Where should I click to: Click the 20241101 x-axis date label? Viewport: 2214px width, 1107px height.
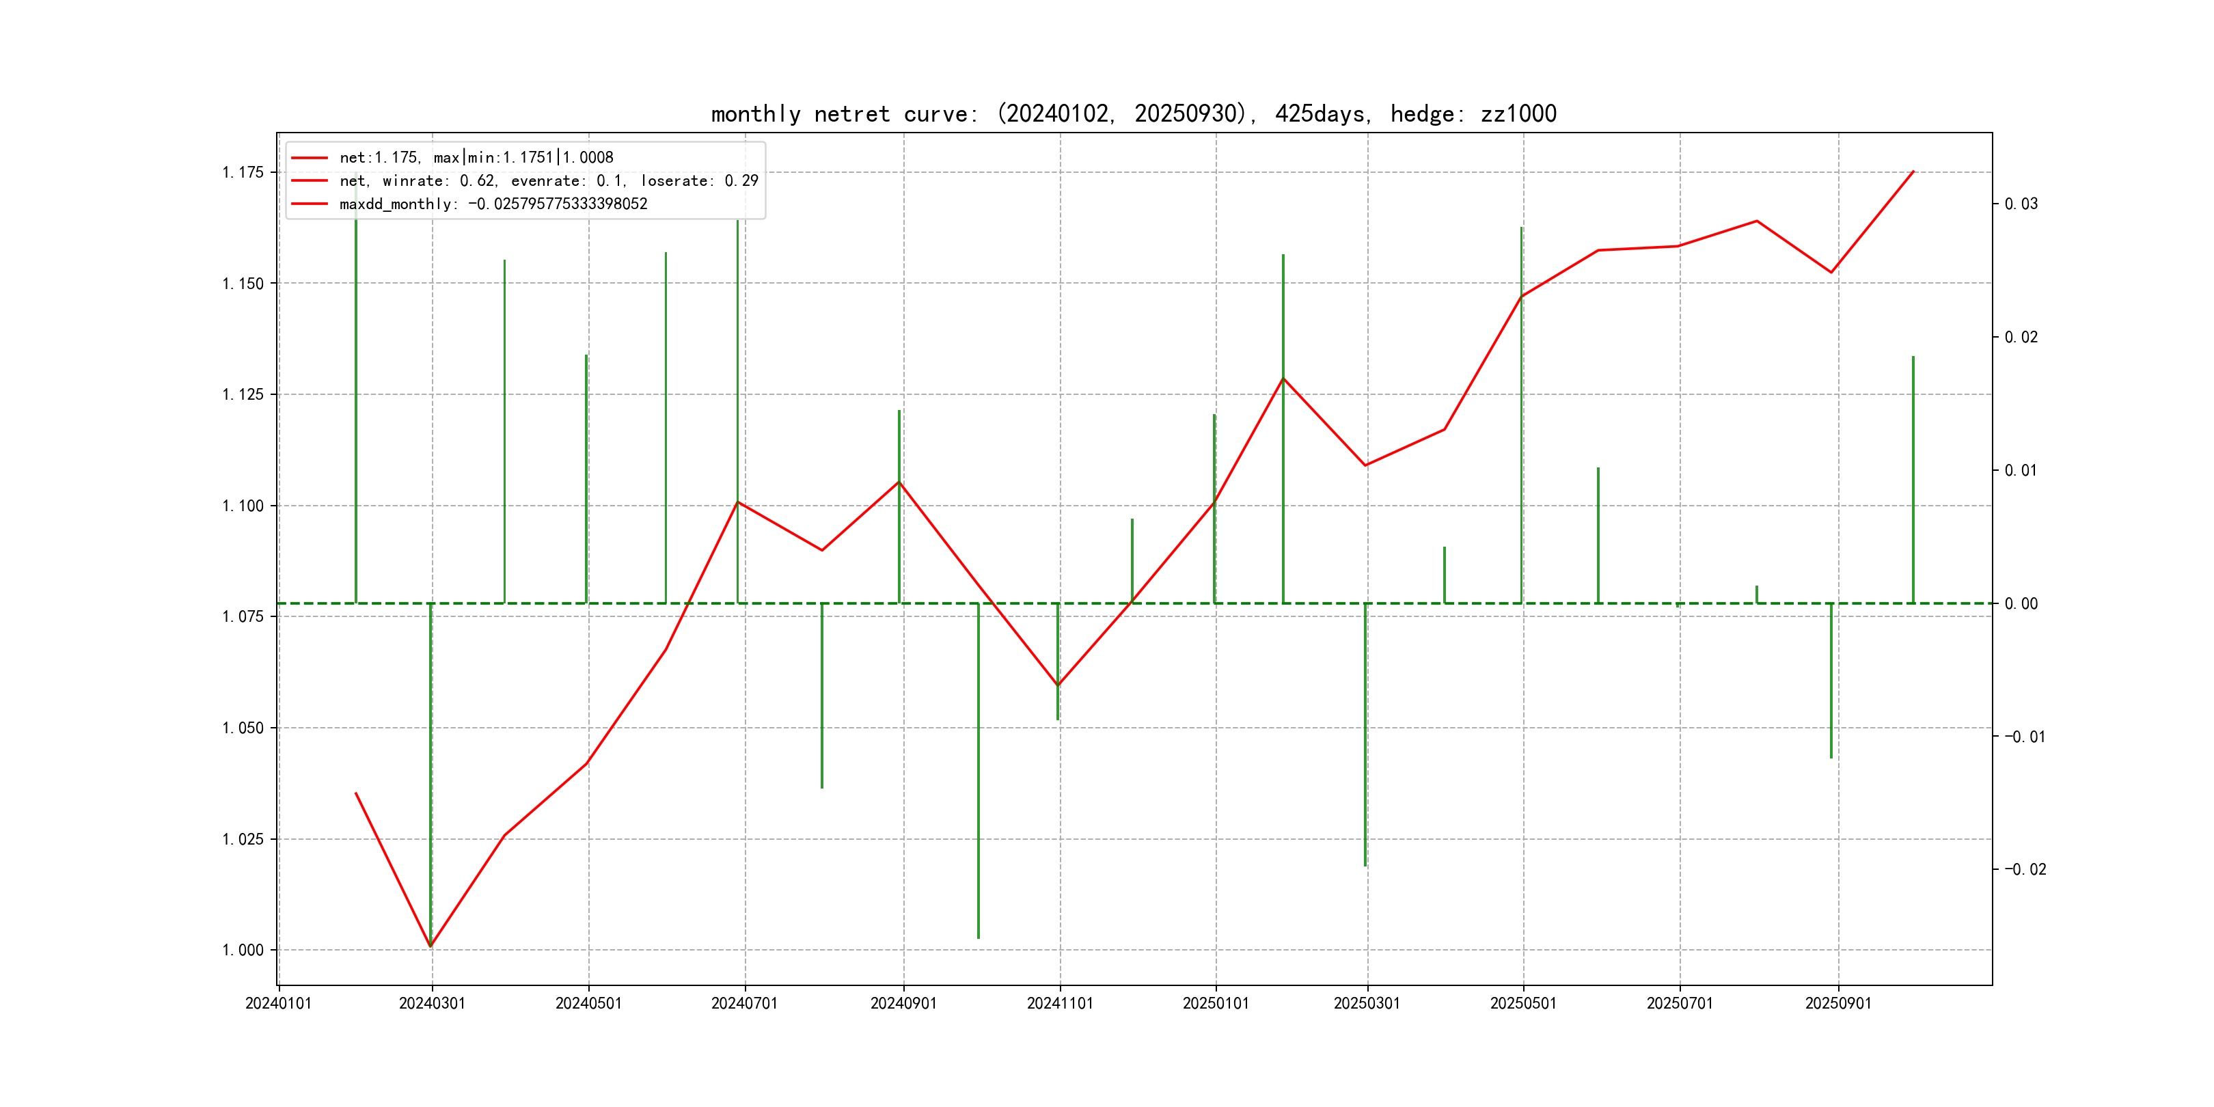click(x=1060, y=1003)
